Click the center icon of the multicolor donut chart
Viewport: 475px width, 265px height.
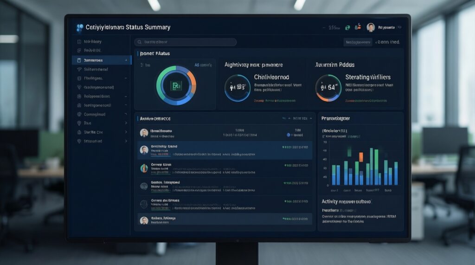pos(176,85)
